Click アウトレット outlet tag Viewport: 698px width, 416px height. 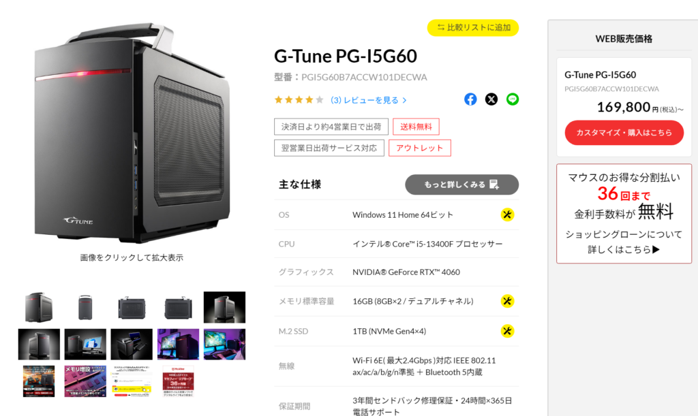pos(420,148)
